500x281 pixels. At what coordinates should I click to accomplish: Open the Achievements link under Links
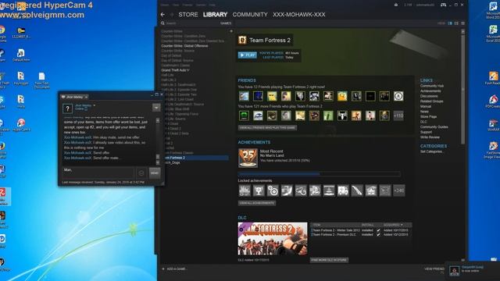pos(430,91)
